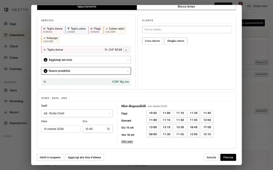The height and width of the screenshot is (170, 273).
Task: Pick the Ven 16 ott 09:00 slot
Action: click(x=153, y=134)
